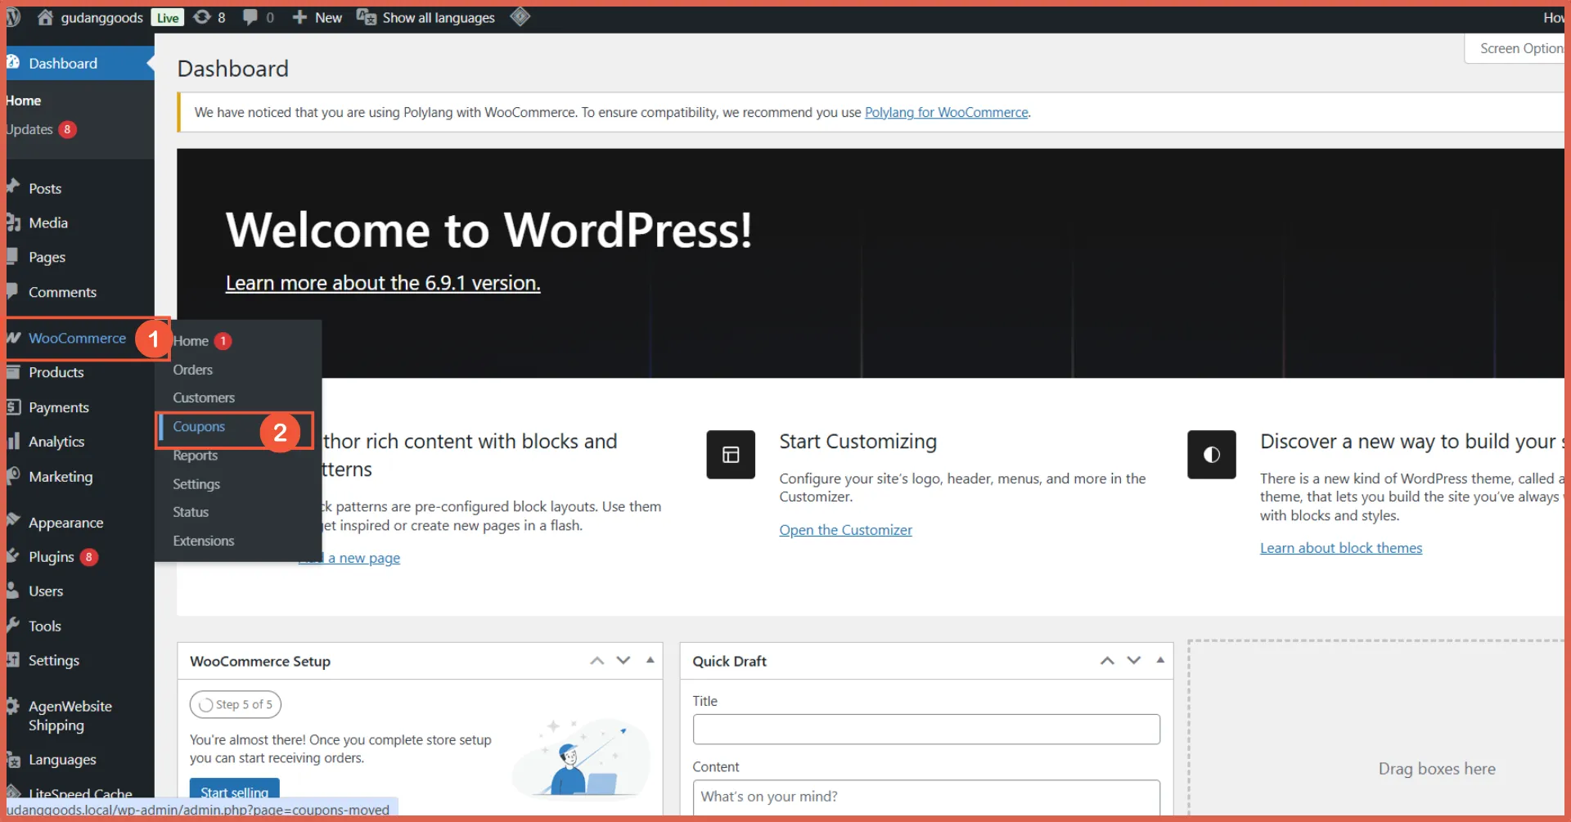This screenshot has height=822, width=1571.
Task: Open Screen Options dropdown
Action: (x=1519, y=48)
